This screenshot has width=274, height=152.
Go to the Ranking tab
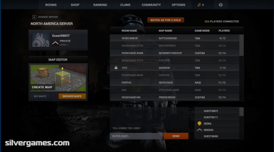[x=100, y=5]
